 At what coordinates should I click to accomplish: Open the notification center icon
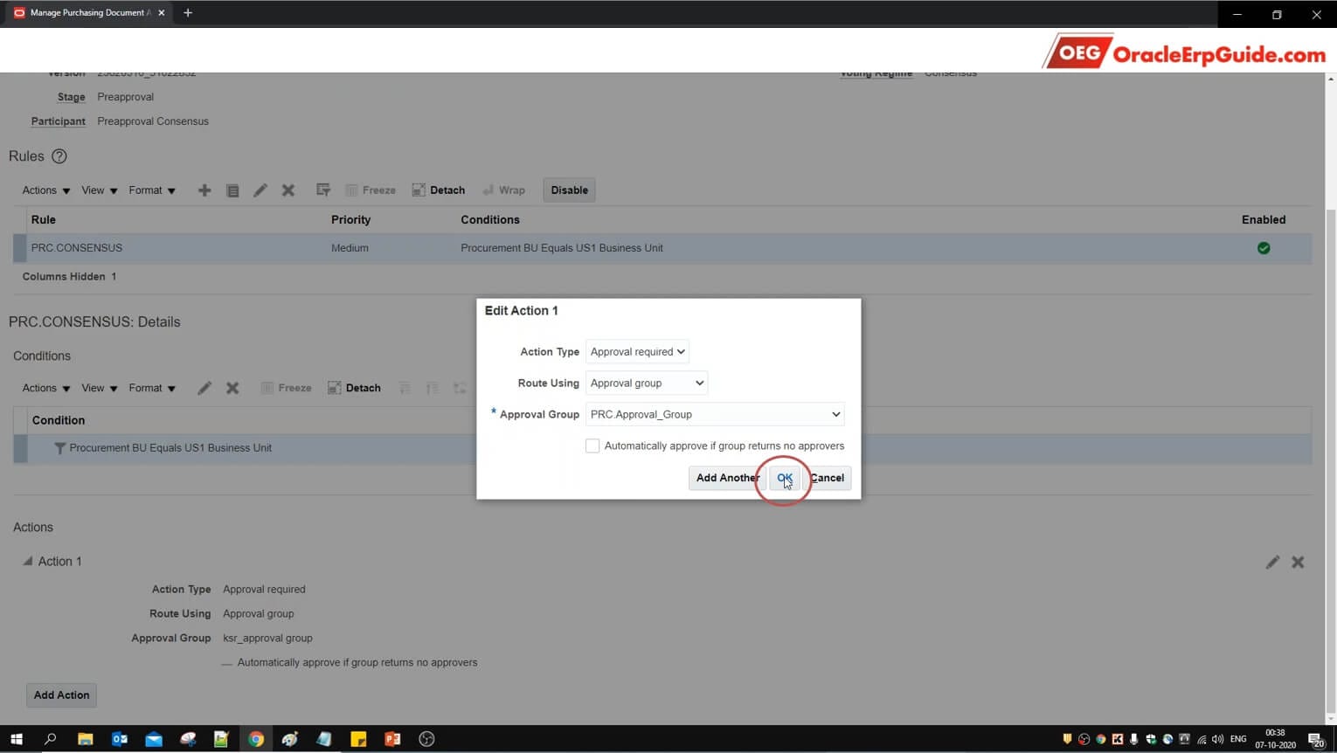pos(1317,740)
